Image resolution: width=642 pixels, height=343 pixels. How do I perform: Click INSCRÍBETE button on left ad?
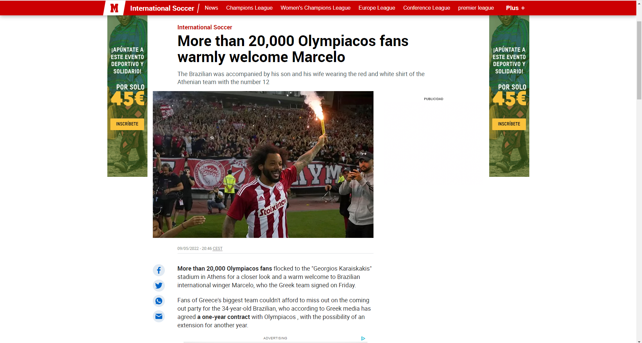(x=127, y=124)
